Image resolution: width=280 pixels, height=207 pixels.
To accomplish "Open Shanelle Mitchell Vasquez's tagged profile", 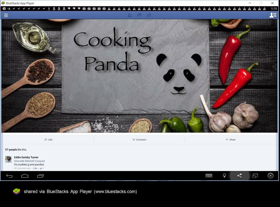I will click(29, 161).
